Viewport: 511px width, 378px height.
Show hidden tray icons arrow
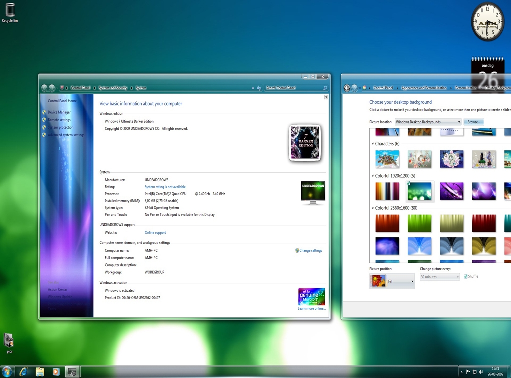[x=461, y=372]
